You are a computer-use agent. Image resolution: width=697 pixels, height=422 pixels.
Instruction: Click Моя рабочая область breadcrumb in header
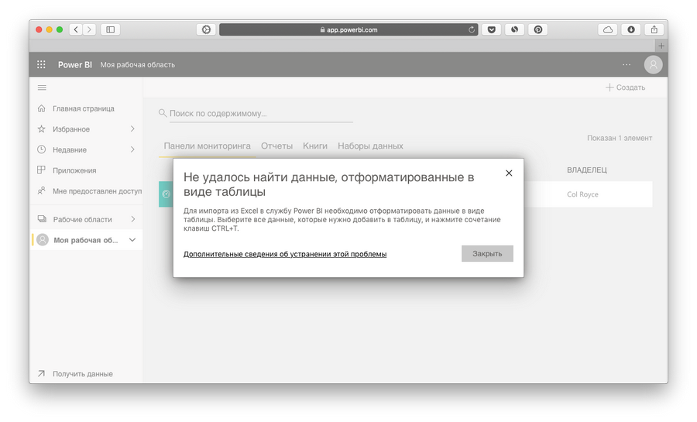point(137,64)
